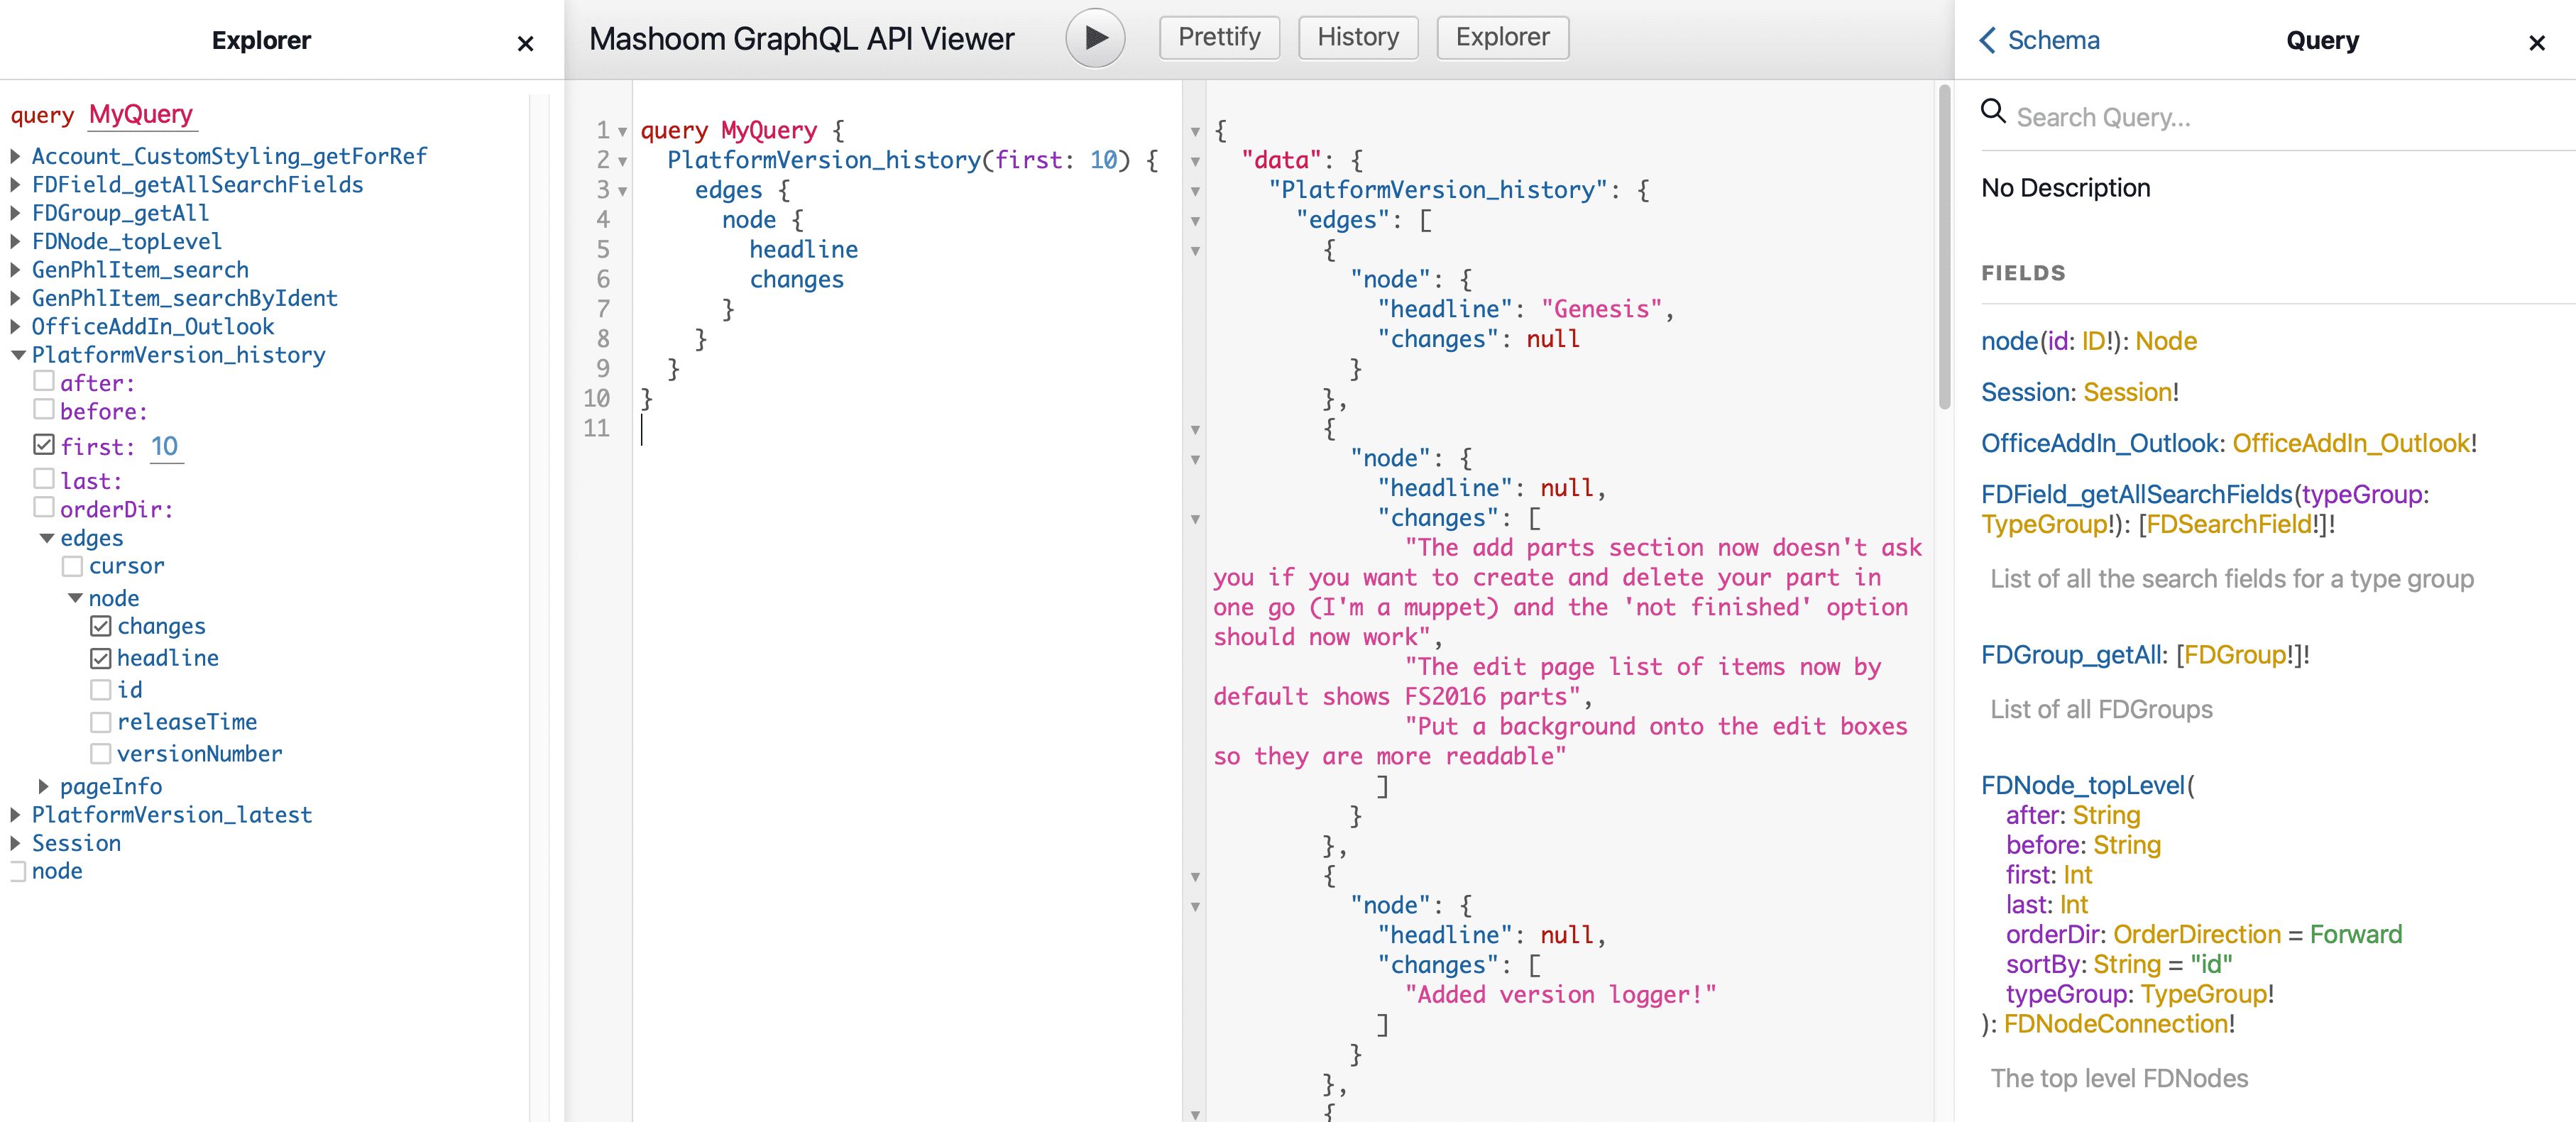Expand FDGroup_getAll tree item

click(16, 213)
